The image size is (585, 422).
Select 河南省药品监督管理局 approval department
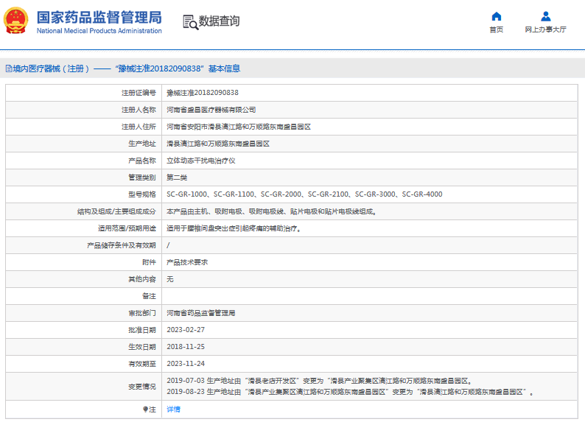[x=200, y=313]
